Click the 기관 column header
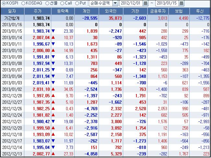This screenshot has height=158, width=211. (135, 11)
